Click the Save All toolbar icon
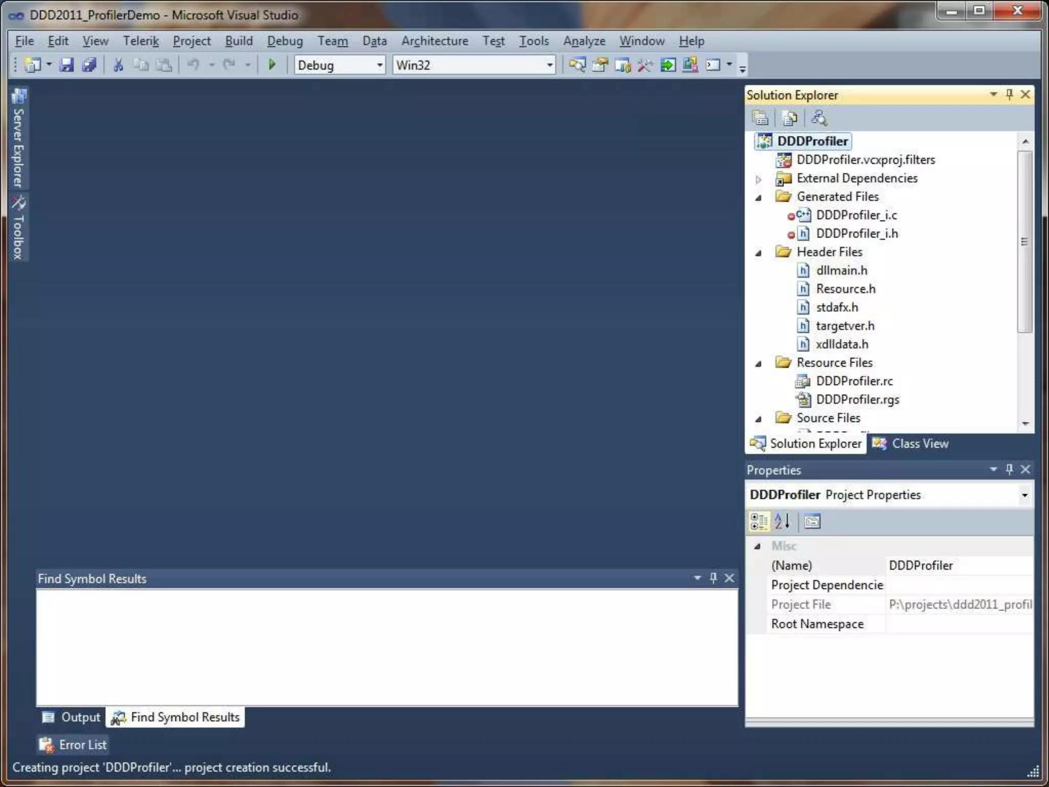1049x787 pixels. pos(89,65)
